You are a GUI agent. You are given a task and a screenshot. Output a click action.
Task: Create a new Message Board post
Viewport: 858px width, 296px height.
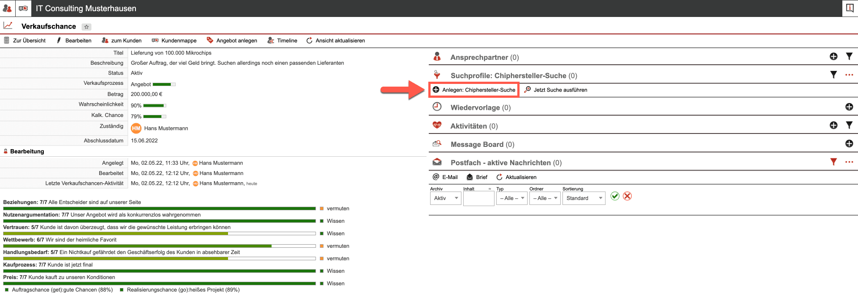point(849,144)
